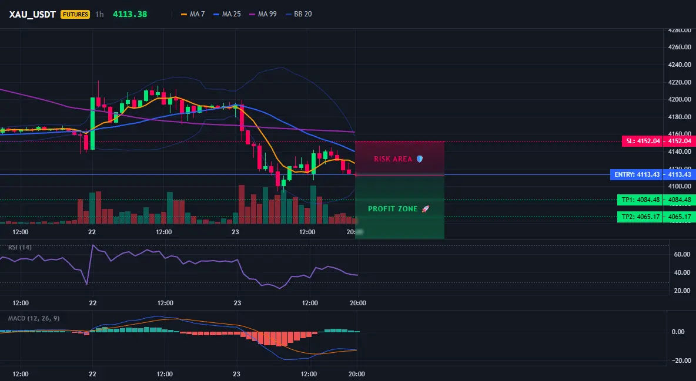Click the rocket icon beside PROFIT ZONE
This screenshot has width=696, height=381.
click(425, 209)
